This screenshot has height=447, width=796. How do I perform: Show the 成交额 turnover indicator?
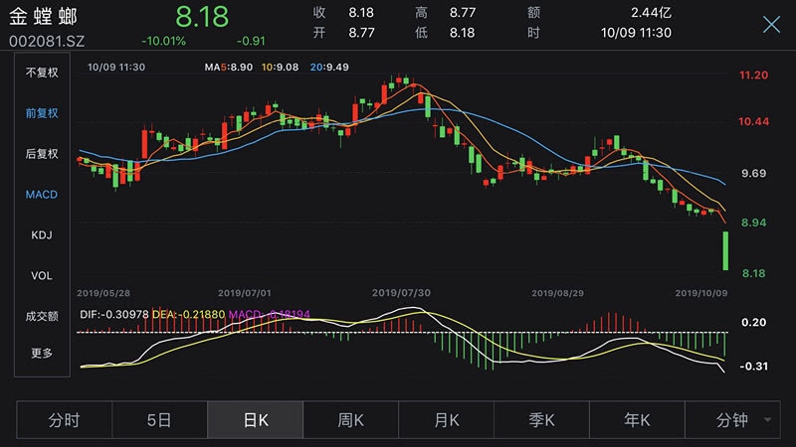pos(42,316)
